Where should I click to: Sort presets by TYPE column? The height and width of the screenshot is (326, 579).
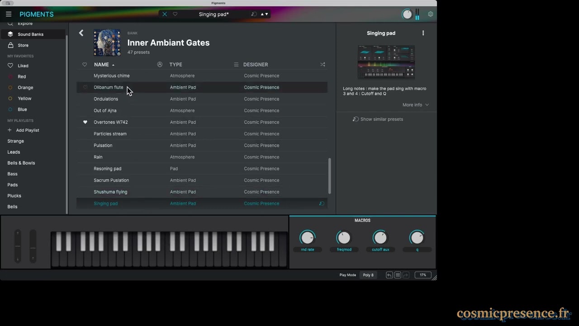(x=176, y=64)
